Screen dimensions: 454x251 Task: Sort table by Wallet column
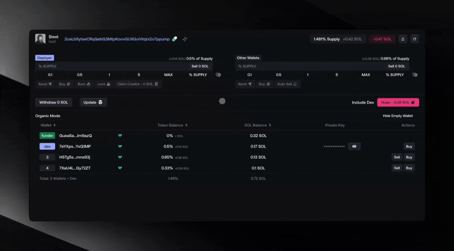click(x=48, y=125)
